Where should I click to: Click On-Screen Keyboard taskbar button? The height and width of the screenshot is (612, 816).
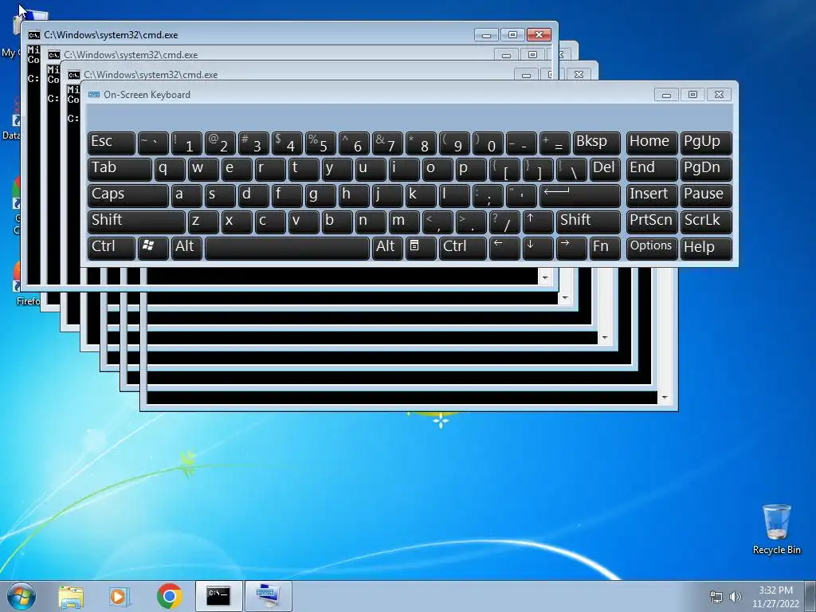269,596
